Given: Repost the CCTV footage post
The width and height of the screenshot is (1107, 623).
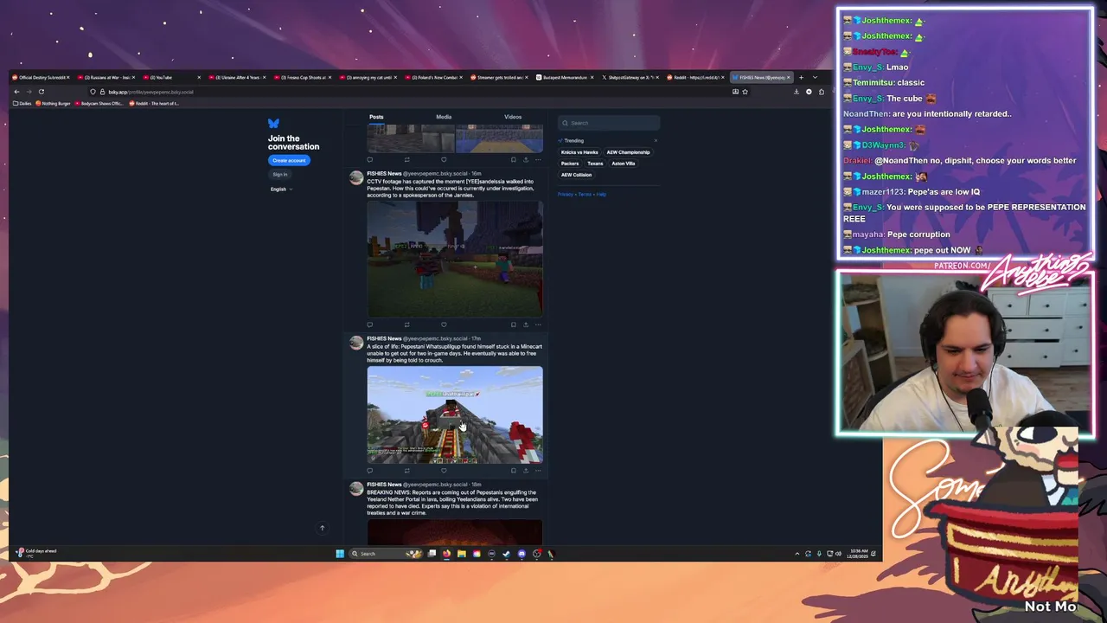Looking at the screenshot, I should click(406, 324).
